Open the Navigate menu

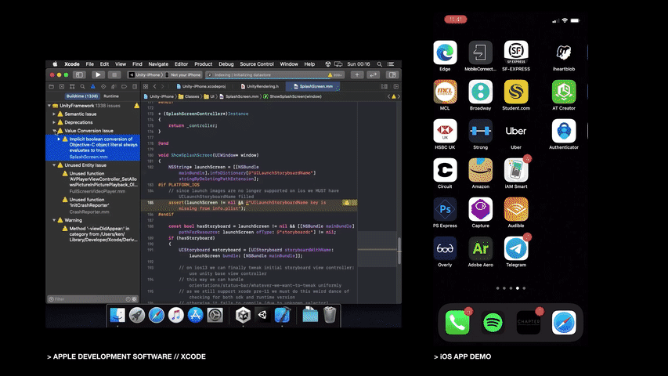pos(158,64)
